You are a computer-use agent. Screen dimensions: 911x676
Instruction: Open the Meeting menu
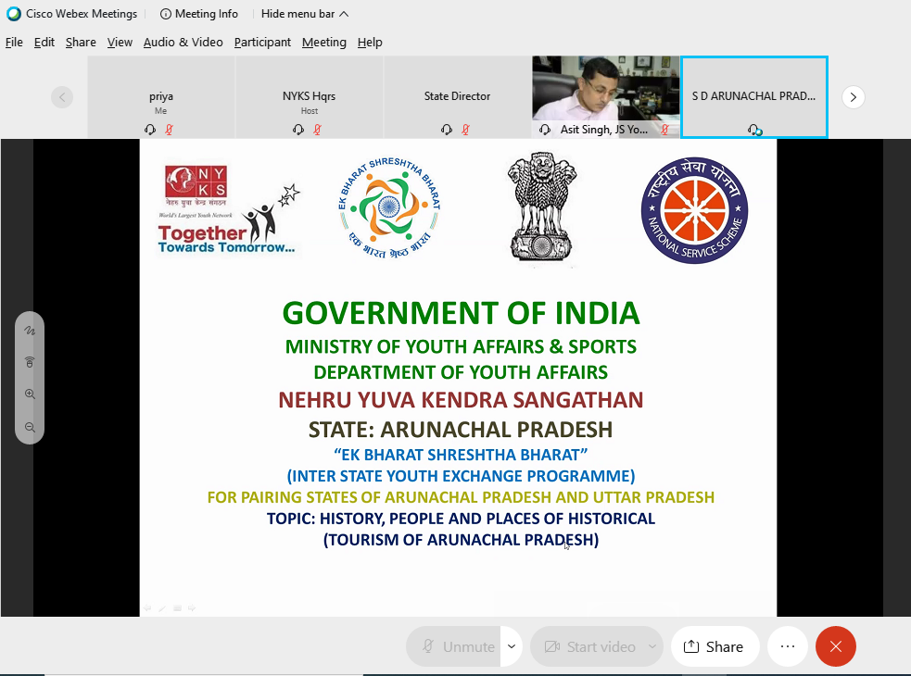(x=324, y=43)
